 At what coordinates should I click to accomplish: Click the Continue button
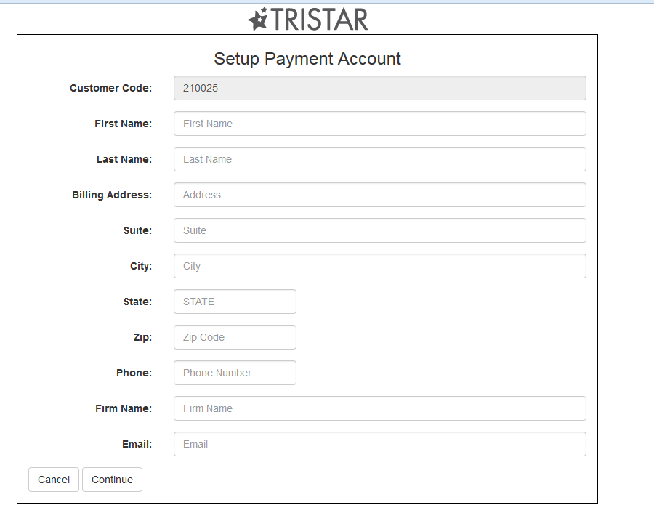pos(112,480)
